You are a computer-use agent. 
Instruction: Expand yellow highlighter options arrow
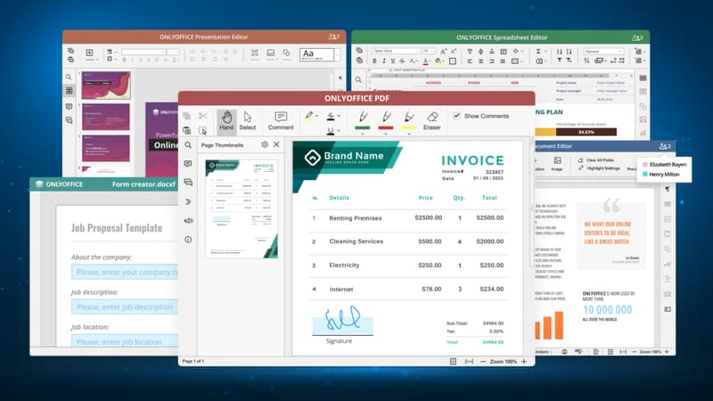tap(408, 135)
